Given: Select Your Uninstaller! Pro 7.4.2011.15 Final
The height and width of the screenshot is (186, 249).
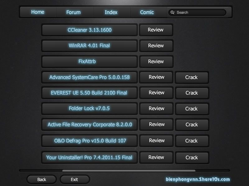Looking at the screenshot, I should (x=89, y=157).
